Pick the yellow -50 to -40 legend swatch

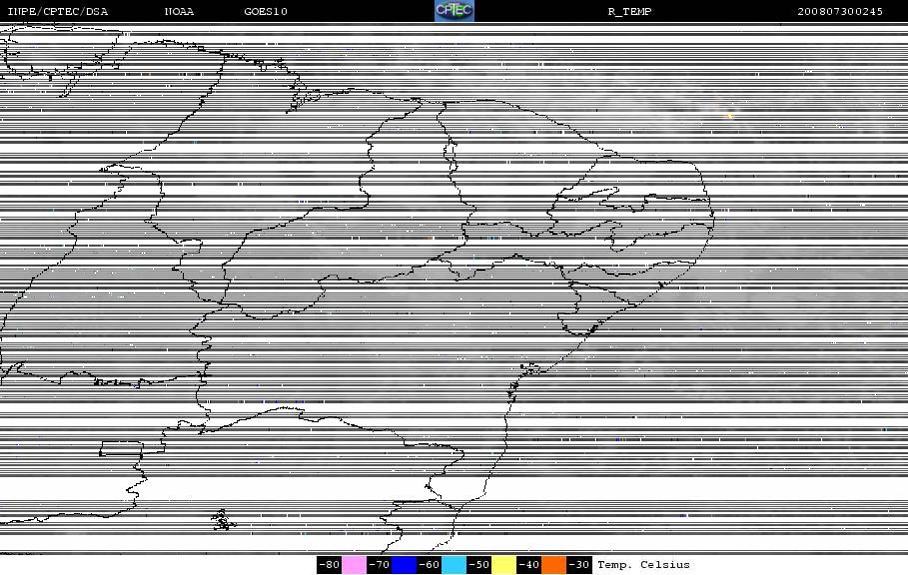503,565
